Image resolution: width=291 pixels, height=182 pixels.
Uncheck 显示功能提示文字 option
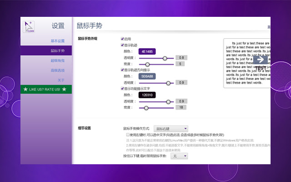tap(122, 89)
